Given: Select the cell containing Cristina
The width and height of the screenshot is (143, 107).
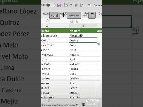Looking at the screenshot, I should click(83, 78).
